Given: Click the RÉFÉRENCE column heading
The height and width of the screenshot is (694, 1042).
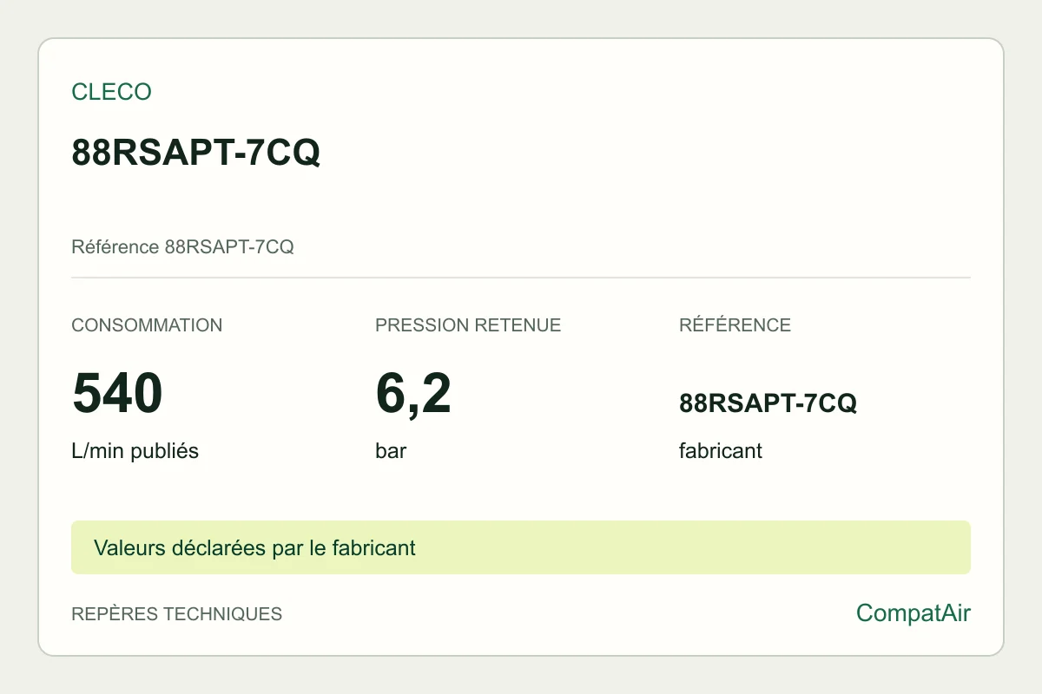Looking at the screenshot, I should [x=735, y=325].
